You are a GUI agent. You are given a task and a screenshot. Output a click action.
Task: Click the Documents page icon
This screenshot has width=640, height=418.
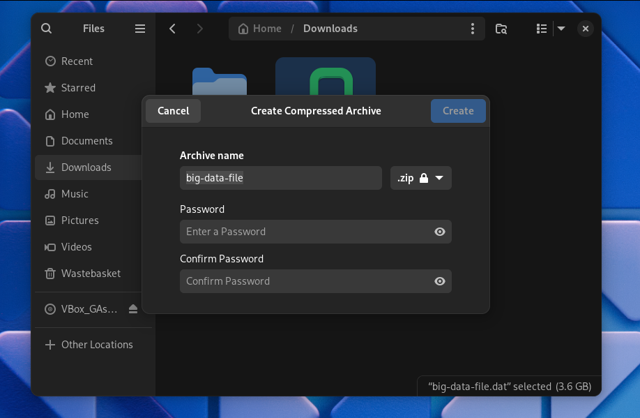[50, 141]
